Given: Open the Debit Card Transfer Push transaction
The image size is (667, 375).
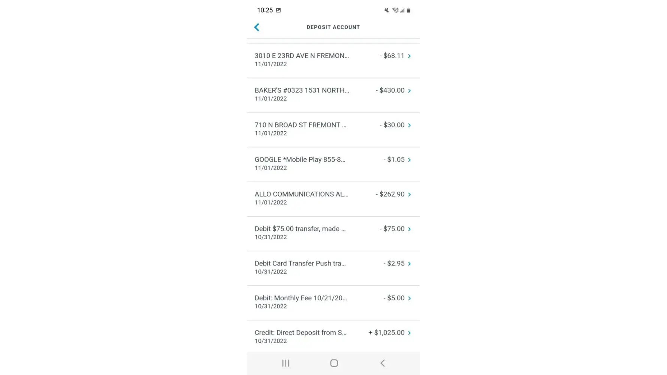Looking at the screenshot, I should (x=300, y=267).
